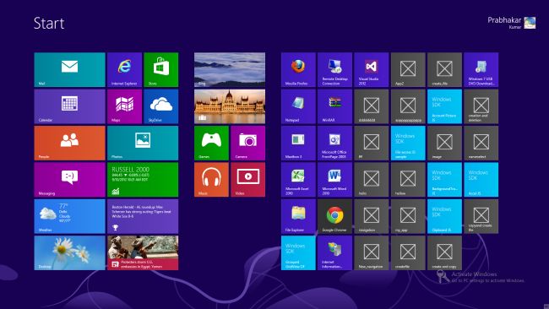
Task: Open the my_app tile
Action: pos(408,216)
